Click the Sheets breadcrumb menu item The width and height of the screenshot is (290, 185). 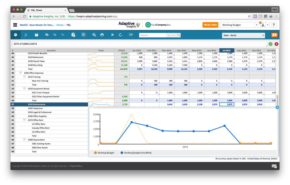(60, 25)
